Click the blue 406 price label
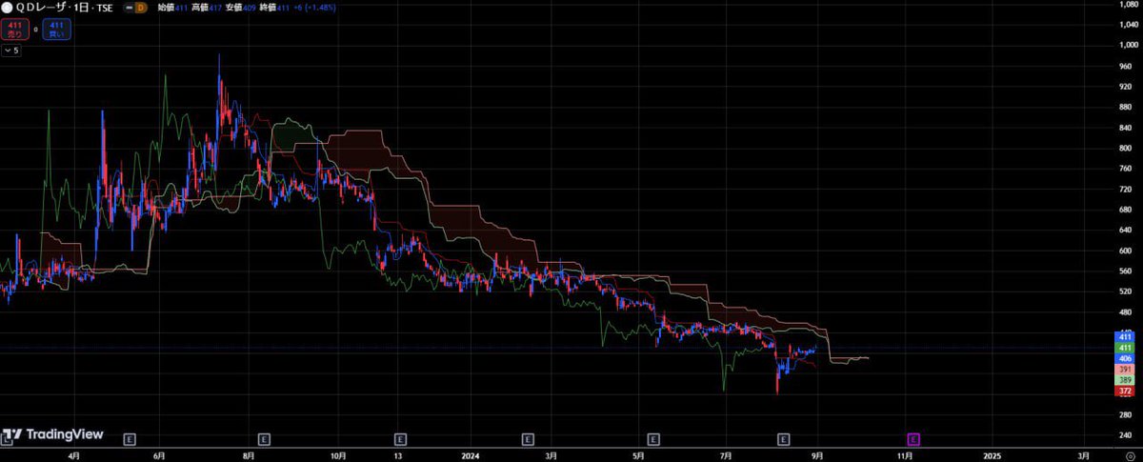Viewport: 1143px width, 462px height. (x=1124, y=359)
